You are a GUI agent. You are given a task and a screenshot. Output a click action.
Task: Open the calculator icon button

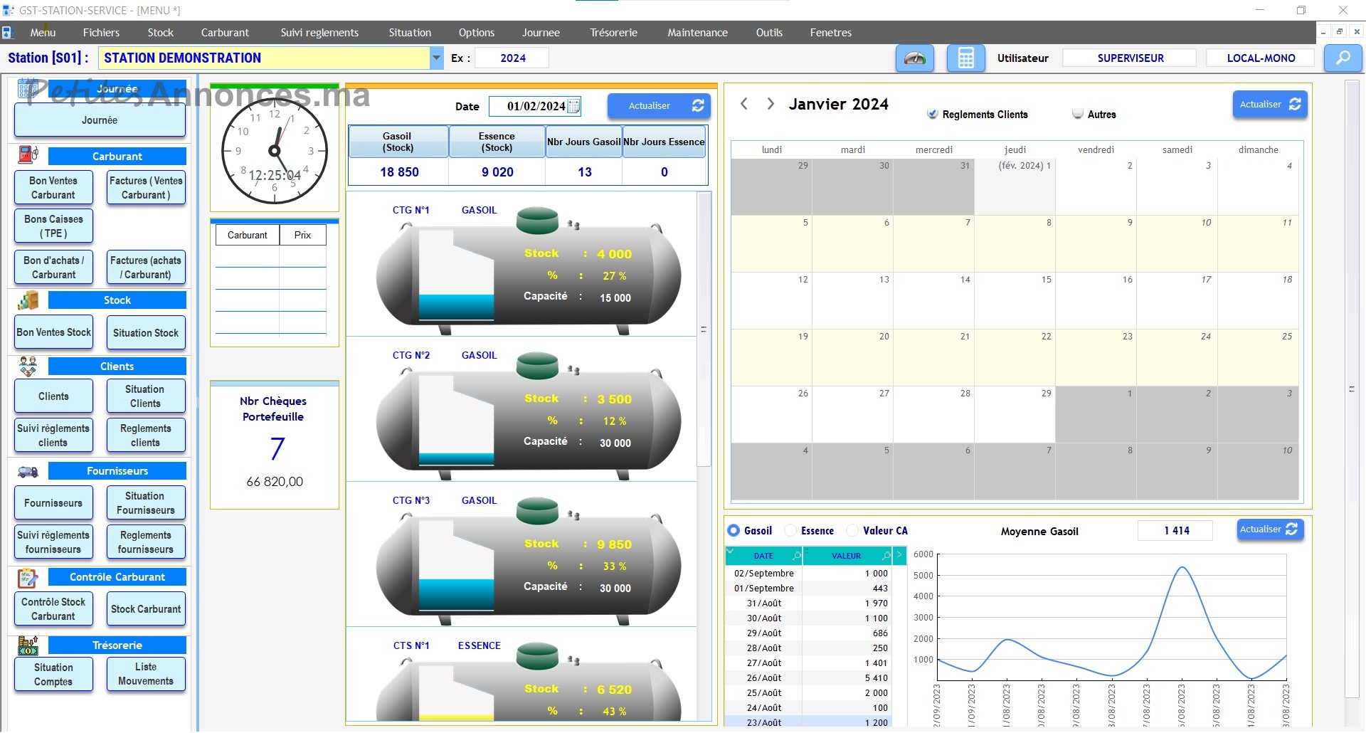coord(965,58)
